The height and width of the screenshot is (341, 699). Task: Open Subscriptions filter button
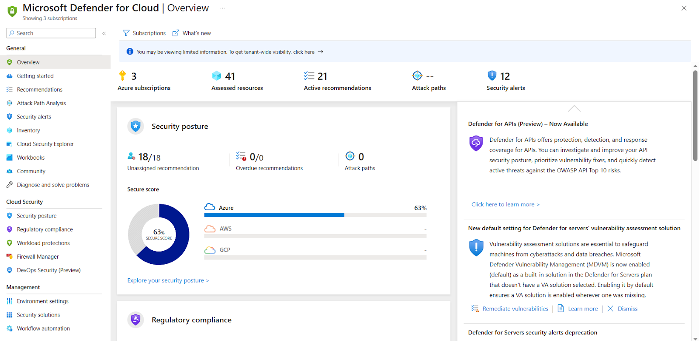[144, 33]
